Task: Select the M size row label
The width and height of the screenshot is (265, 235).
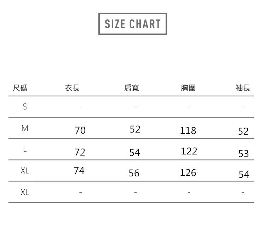Action: tap(24, 129)
